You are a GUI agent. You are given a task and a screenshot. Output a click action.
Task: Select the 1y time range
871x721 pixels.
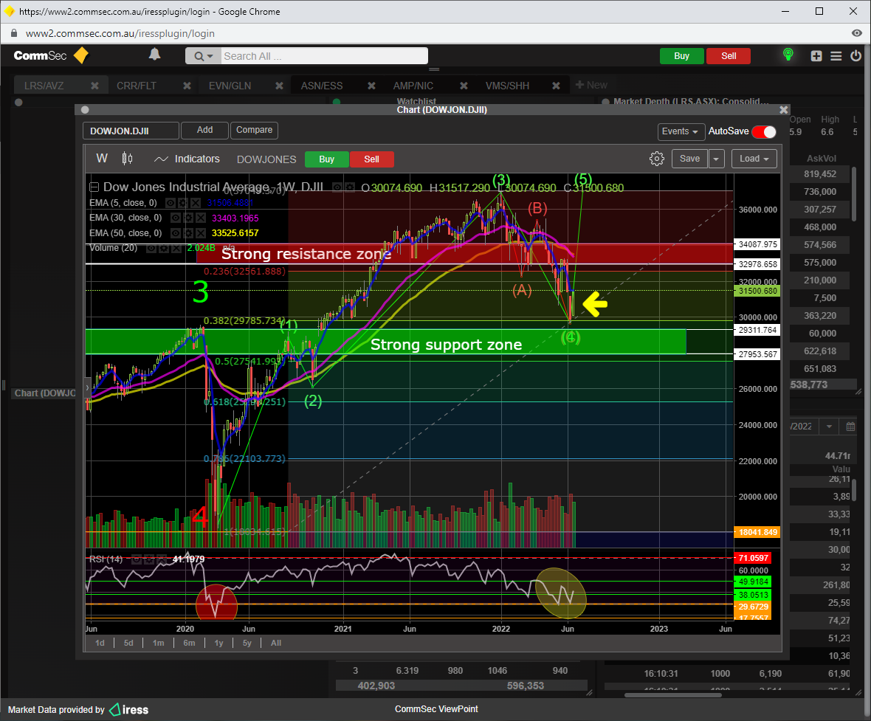pyautogui.click(x=219, y=644)
